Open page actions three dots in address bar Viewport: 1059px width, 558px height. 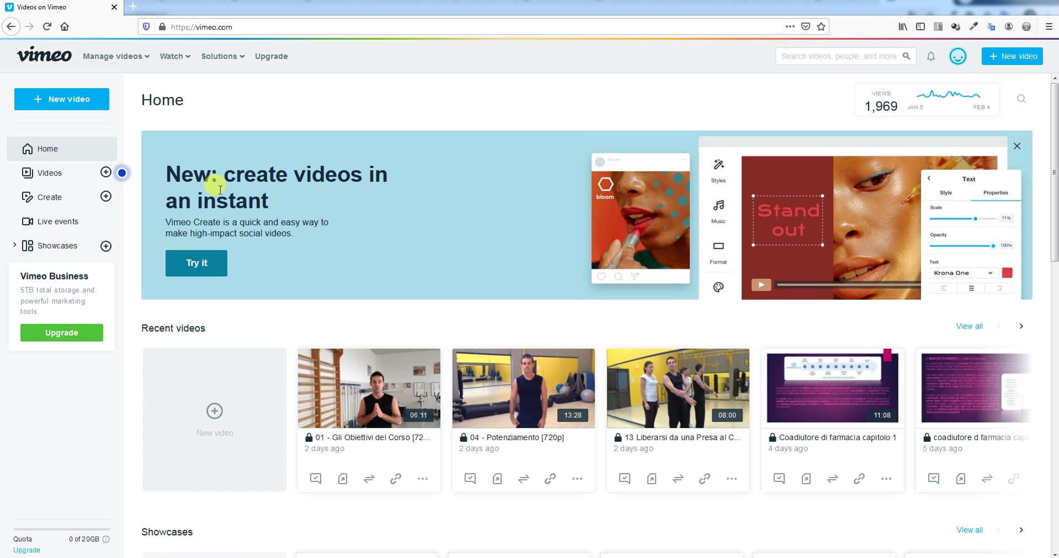coord(790,26)
